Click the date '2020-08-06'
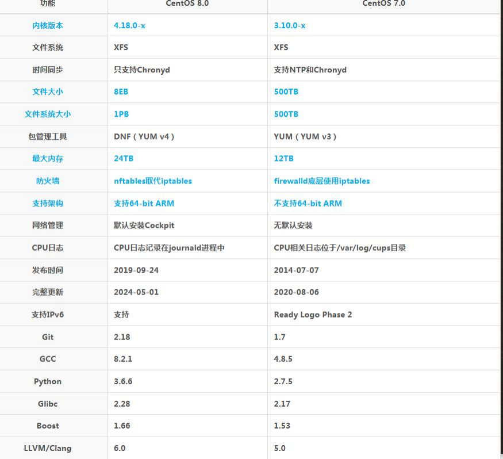Viewport: 503px width, 459px height. (x=296, y=292)
